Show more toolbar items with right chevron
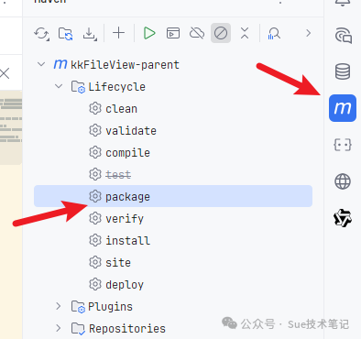361x339 pixels. (309, 33)
